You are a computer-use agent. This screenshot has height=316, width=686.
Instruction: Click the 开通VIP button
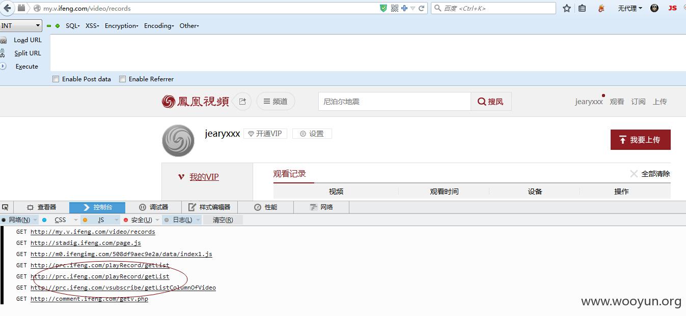pyautogui.click(x=265, y=134)
